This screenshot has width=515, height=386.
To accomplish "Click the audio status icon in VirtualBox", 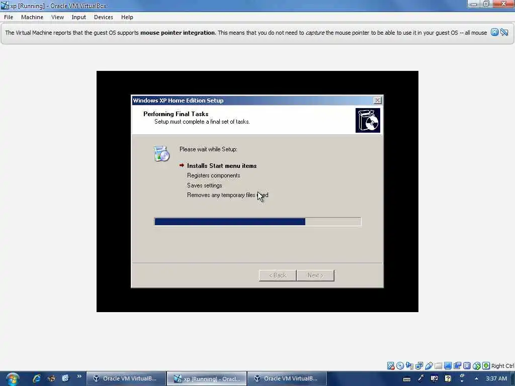I will coord(409,366).
